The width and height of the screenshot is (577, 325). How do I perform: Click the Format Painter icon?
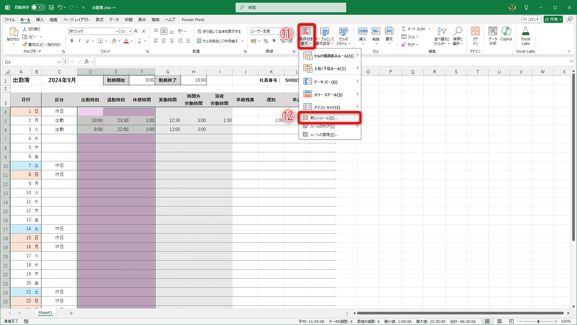point(25,45)
